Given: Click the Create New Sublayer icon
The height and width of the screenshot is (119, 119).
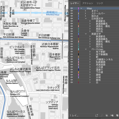Looking at the screenshot, I should click(112, 115).
